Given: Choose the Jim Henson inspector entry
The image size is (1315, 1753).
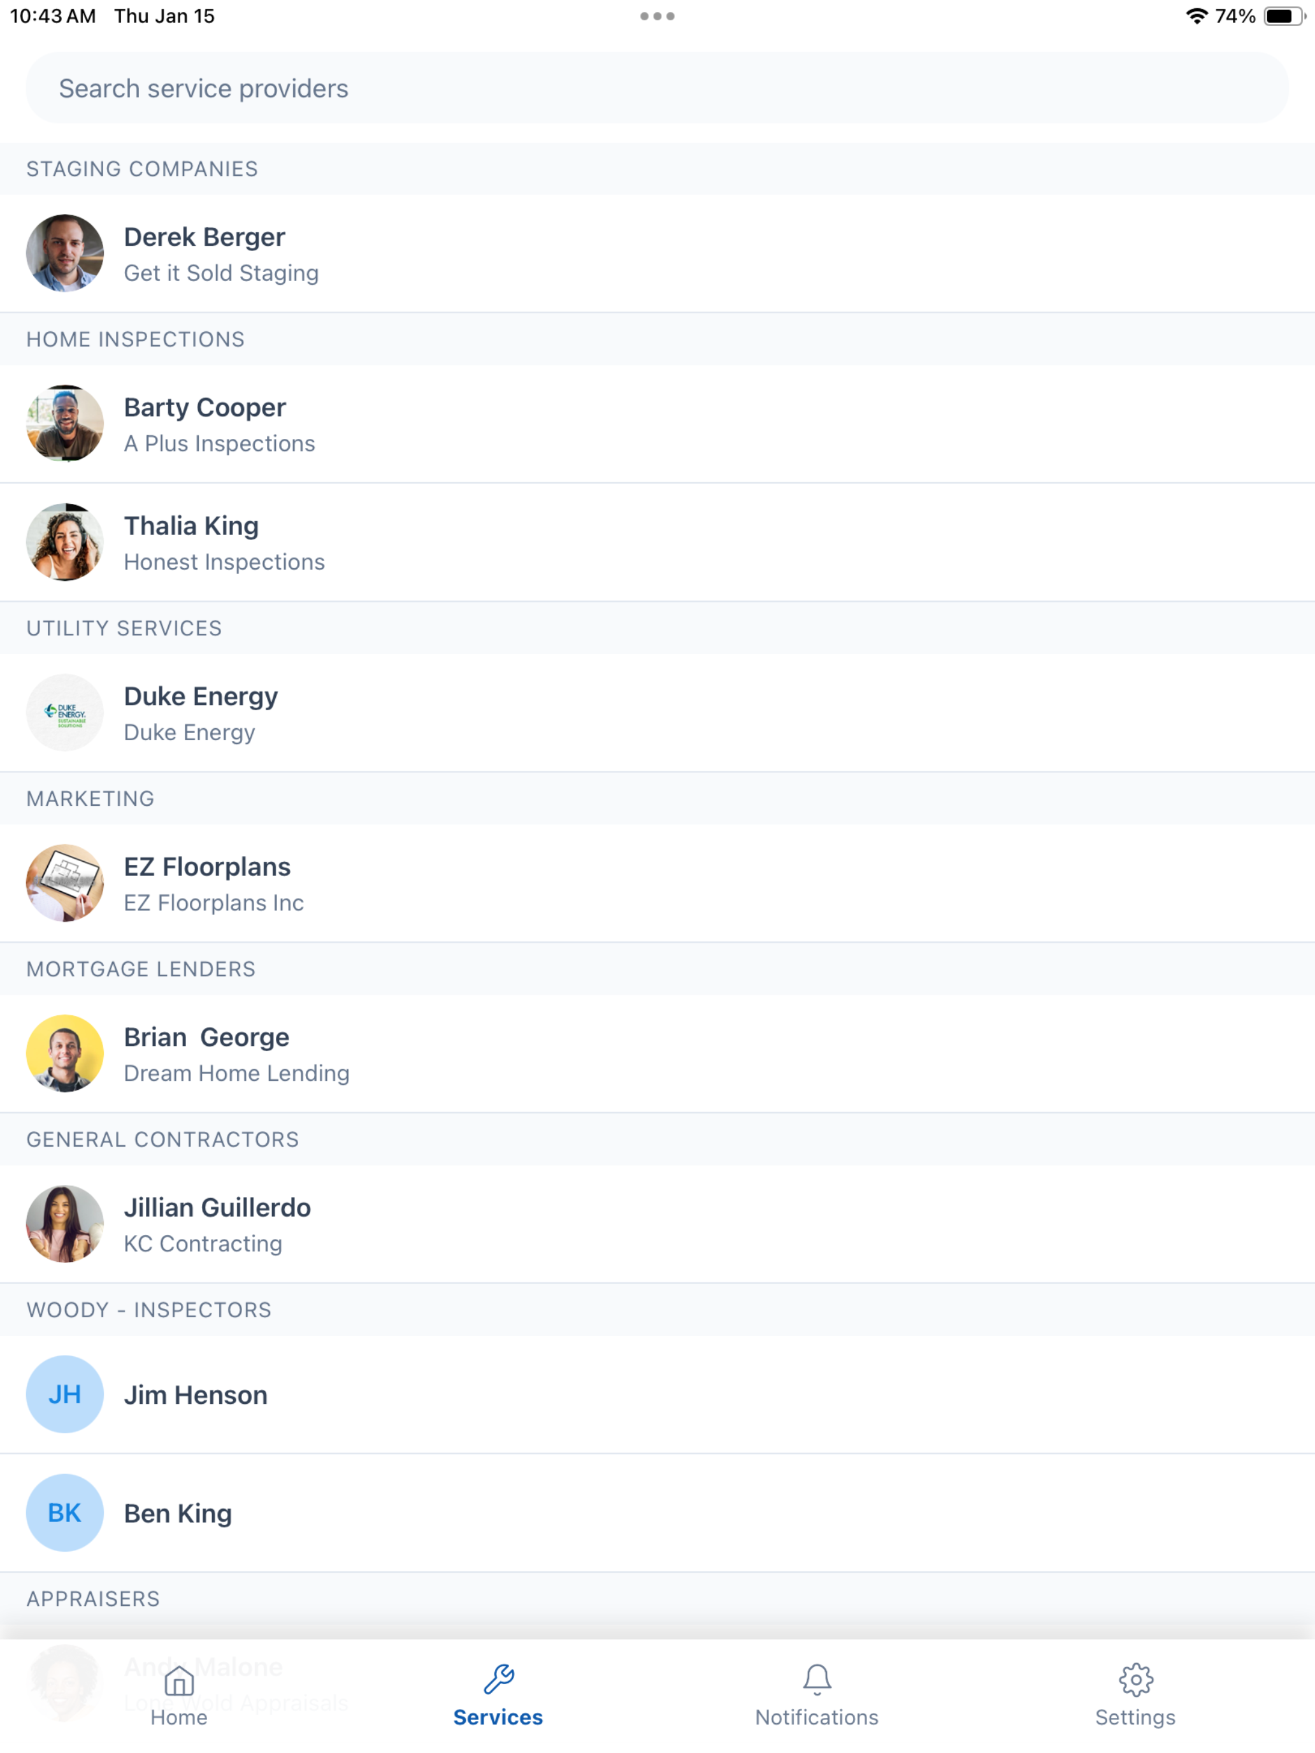Looking at the screenshot, I should (657, 1394).
